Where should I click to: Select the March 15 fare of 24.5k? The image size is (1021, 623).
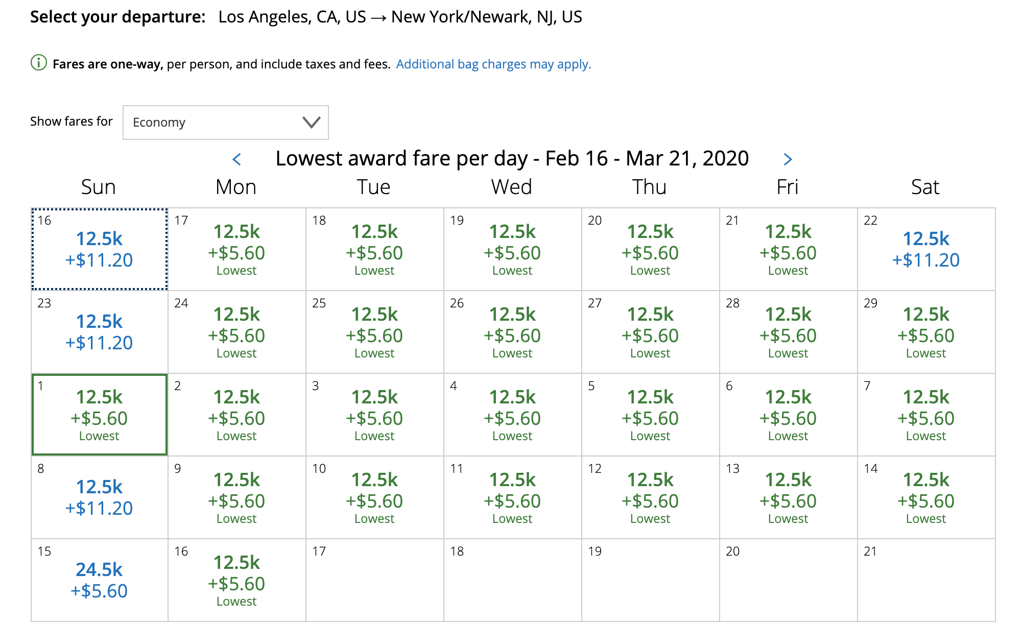point(99,580)
